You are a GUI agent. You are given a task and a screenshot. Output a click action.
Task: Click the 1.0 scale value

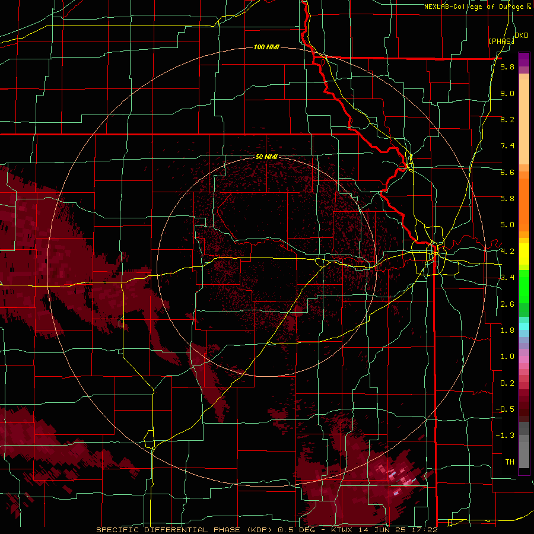507,357
